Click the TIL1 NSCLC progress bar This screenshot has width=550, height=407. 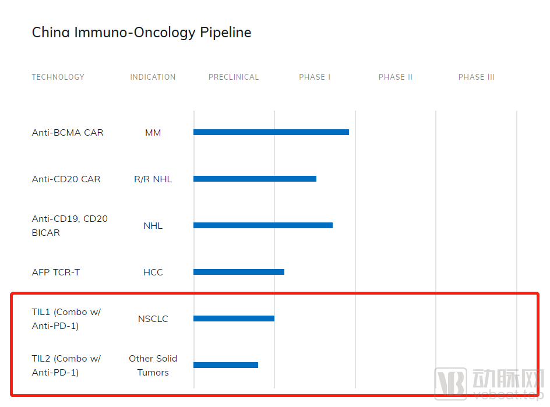point(234,318)
